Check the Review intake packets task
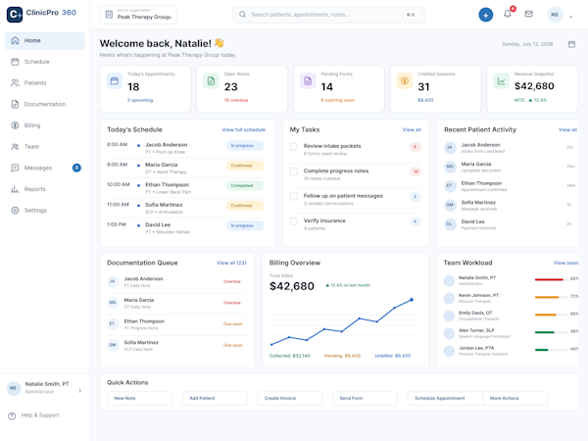 coord(294,147)
